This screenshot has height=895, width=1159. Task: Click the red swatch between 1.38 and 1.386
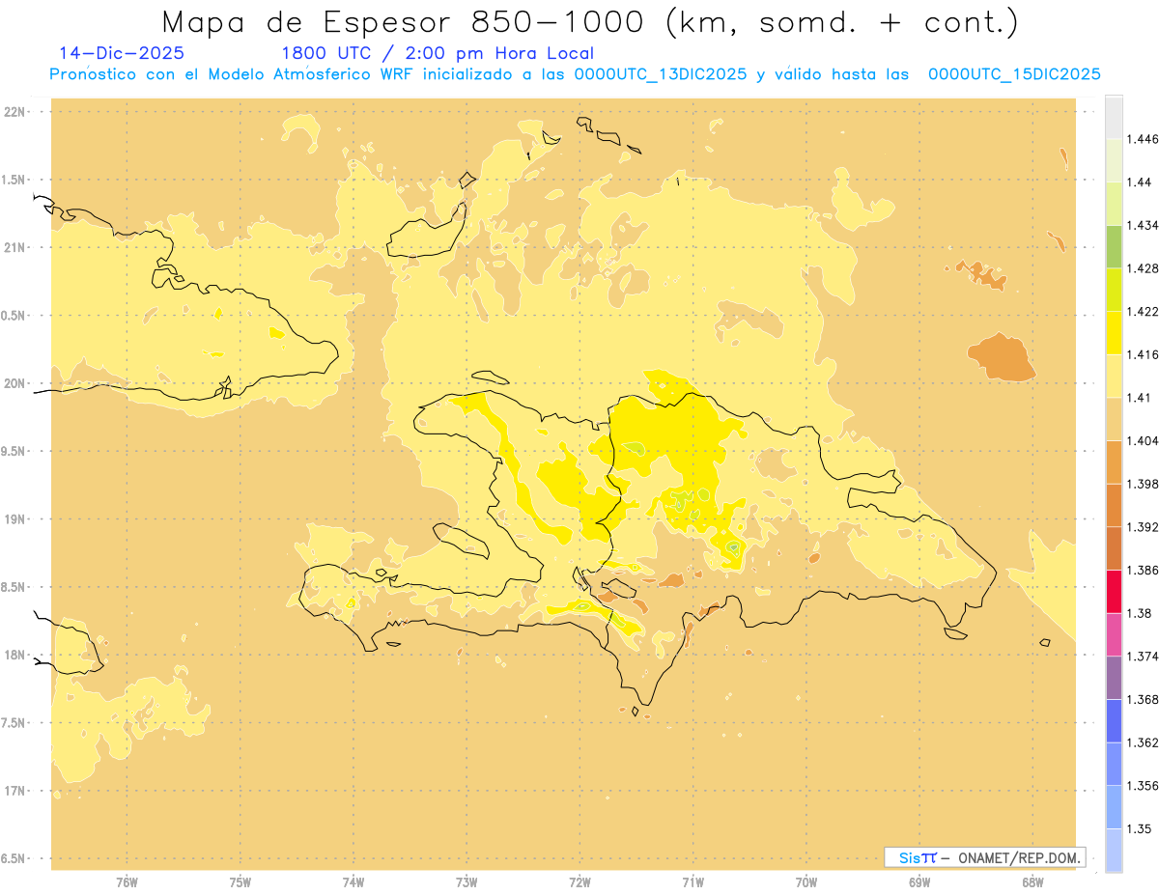point(1114,591)
